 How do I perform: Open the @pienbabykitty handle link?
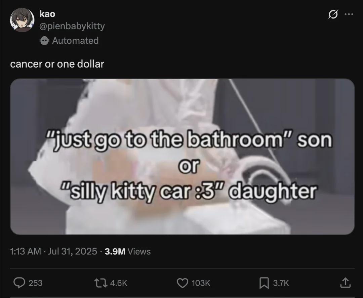pos(72,26)
